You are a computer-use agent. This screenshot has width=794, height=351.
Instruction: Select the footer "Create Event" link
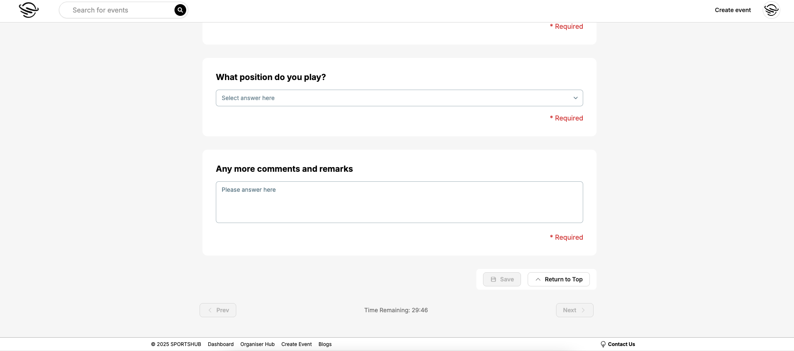coord(296,344)
